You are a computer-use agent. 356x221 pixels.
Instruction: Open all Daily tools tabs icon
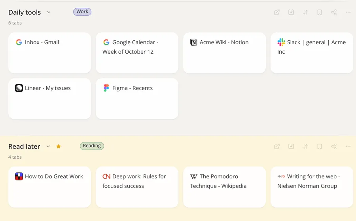pyautogui.click(x=277, y=12)
